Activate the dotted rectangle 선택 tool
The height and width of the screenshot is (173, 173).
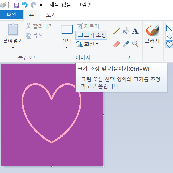67,29
